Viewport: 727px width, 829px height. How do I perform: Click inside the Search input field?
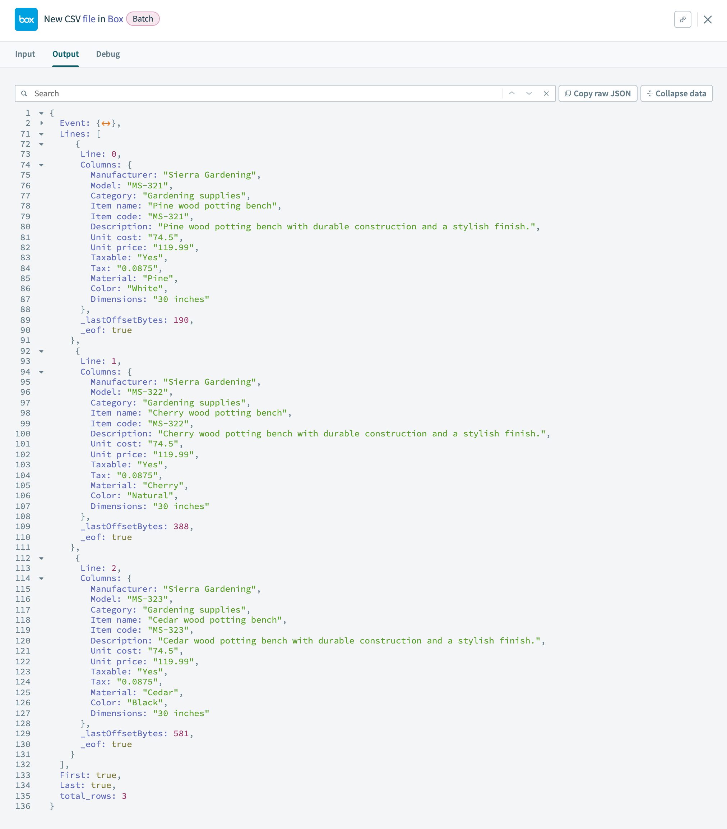click(x=162, y=93)
